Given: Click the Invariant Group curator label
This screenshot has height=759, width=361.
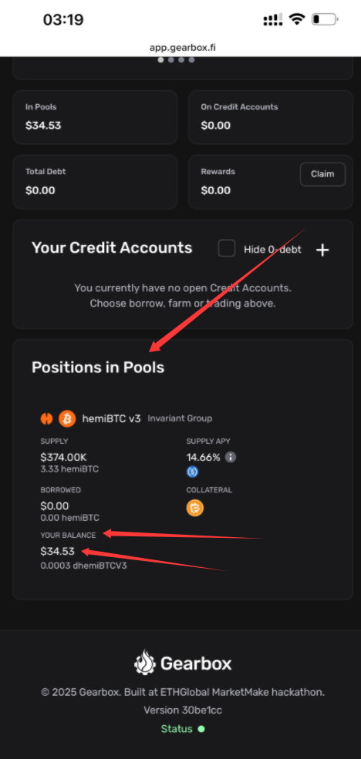Looking at the screenshot, I should (180, 418).
